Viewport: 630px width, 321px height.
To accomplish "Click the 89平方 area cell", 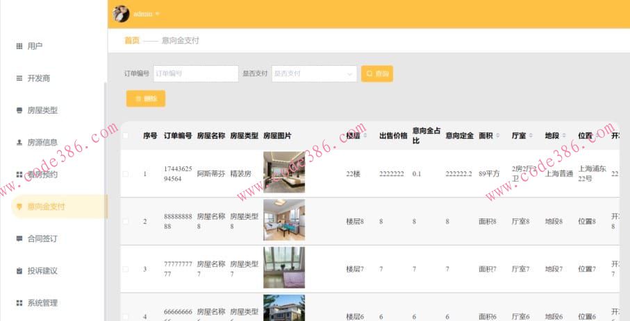I will pyautogui.click(x=489, y=174).
